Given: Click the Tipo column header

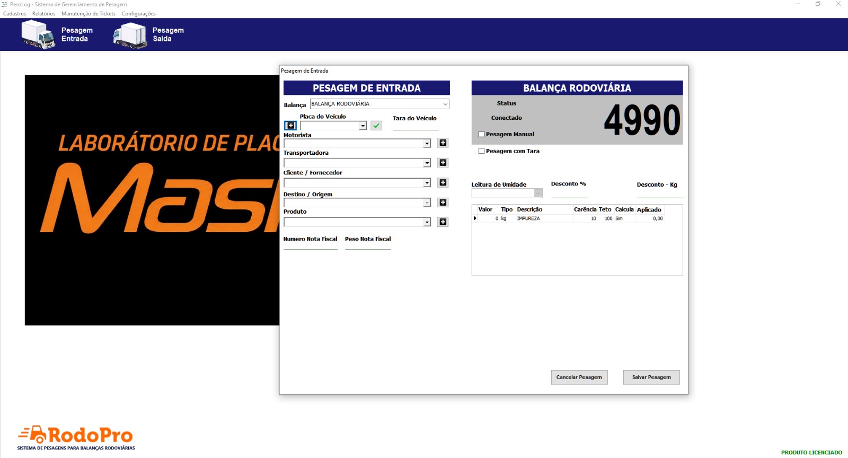Looking at the screenshot, I should pos(507,209).
